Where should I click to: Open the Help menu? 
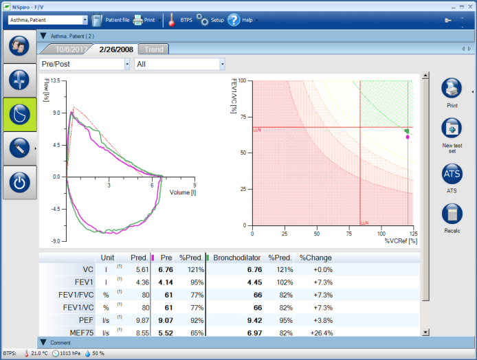tap(241, 20)
